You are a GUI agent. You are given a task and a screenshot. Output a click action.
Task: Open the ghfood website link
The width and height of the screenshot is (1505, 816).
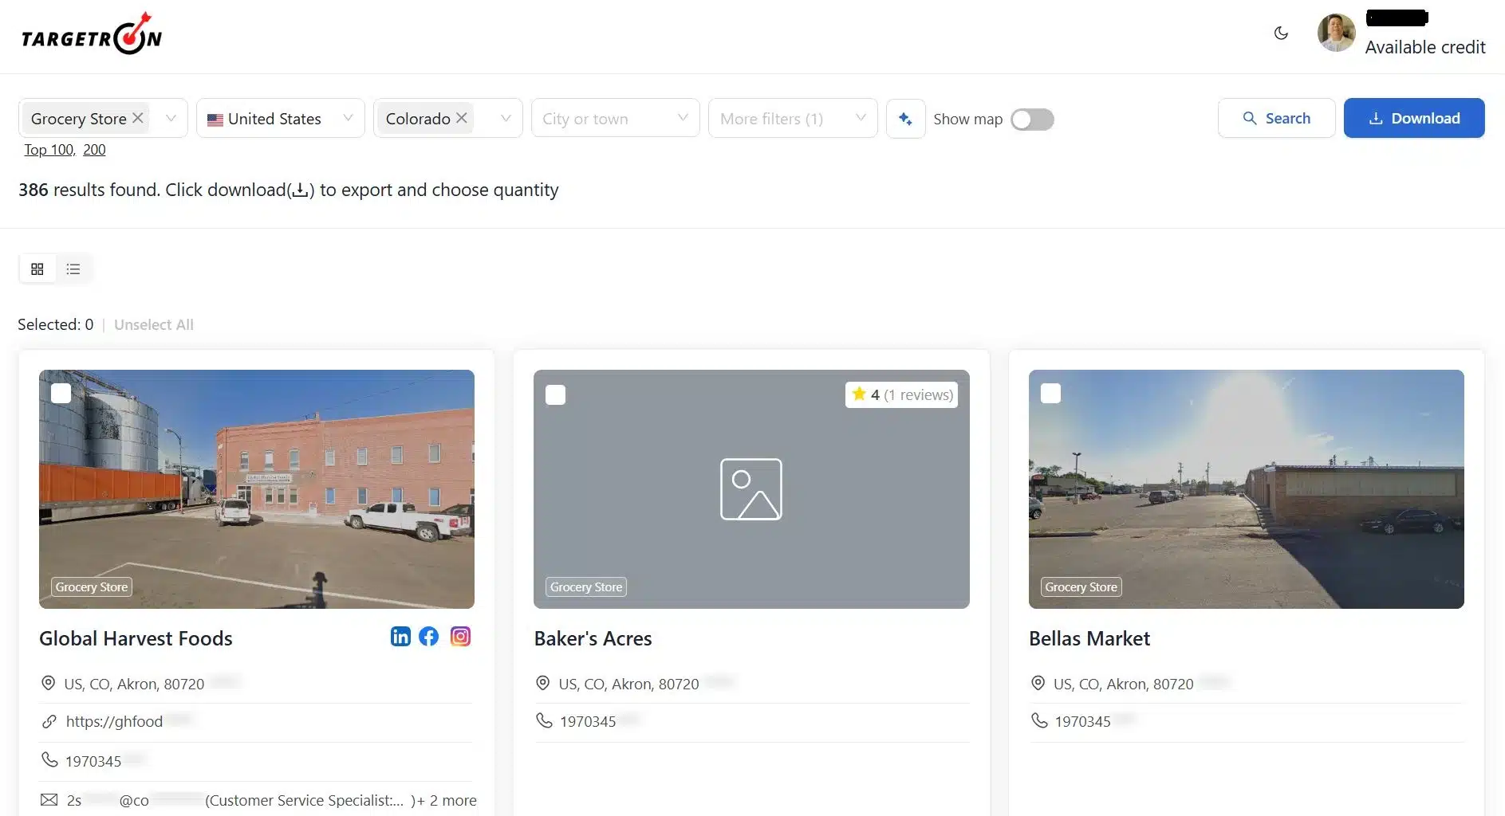[x=114, y=721]
